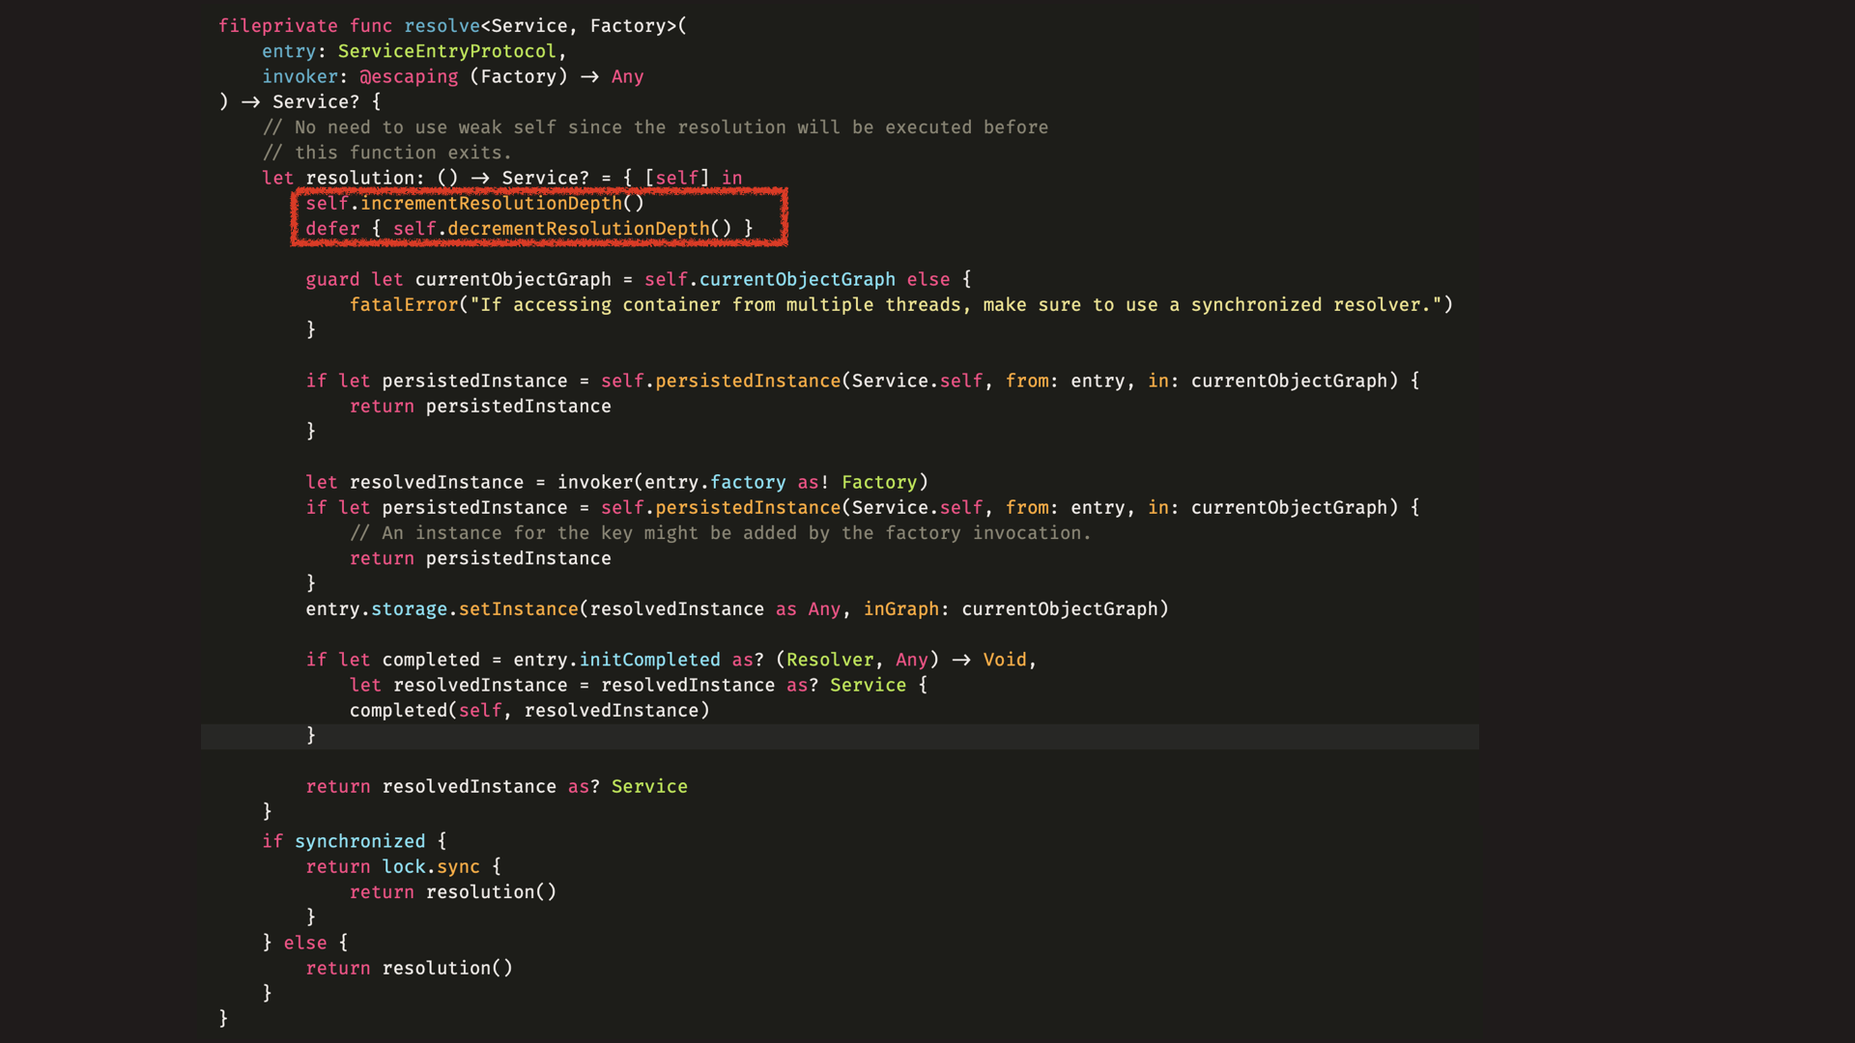Click the defer keyword
This screenshot has height=1043, width=1855.
coord(332,229)
